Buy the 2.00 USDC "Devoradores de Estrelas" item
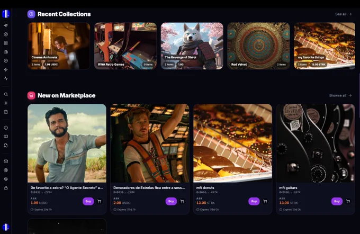Screen dimensions: 360x234 (x=171, y=201)
